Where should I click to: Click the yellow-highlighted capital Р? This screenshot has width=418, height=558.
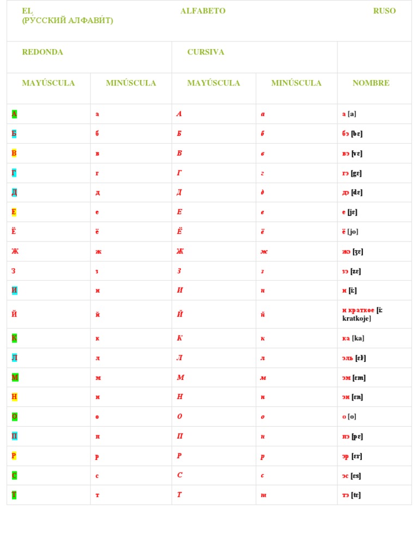coord(14,456)
